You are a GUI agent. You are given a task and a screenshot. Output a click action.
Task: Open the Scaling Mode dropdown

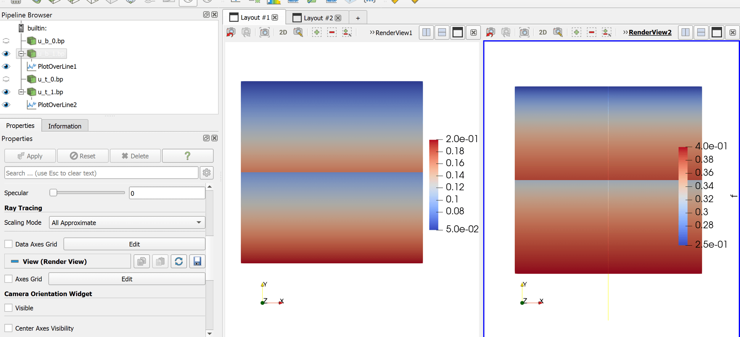click(x=127, y=222)
